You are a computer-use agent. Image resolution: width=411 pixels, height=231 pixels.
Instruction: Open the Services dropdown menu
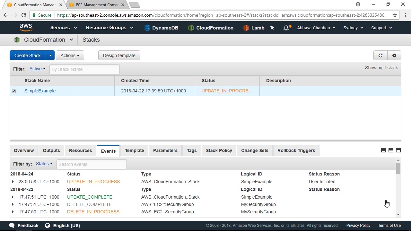[63, 28]
